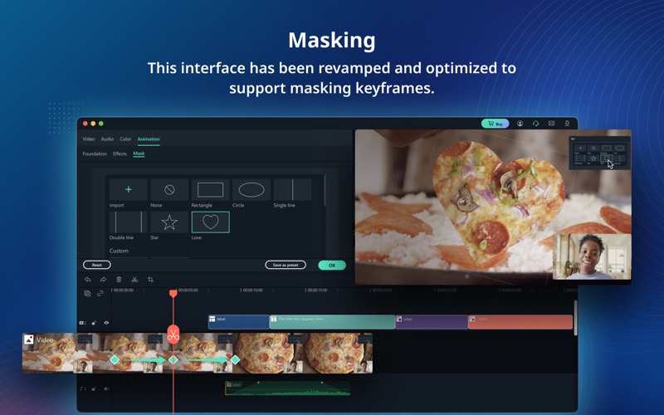Click the keyframe diamond at the playhead
664x415 pixels.
point(173,359)
